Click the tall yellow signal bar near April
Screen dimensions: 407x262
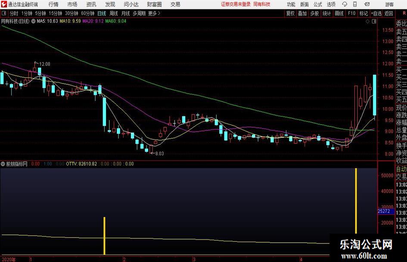(356, 201)
